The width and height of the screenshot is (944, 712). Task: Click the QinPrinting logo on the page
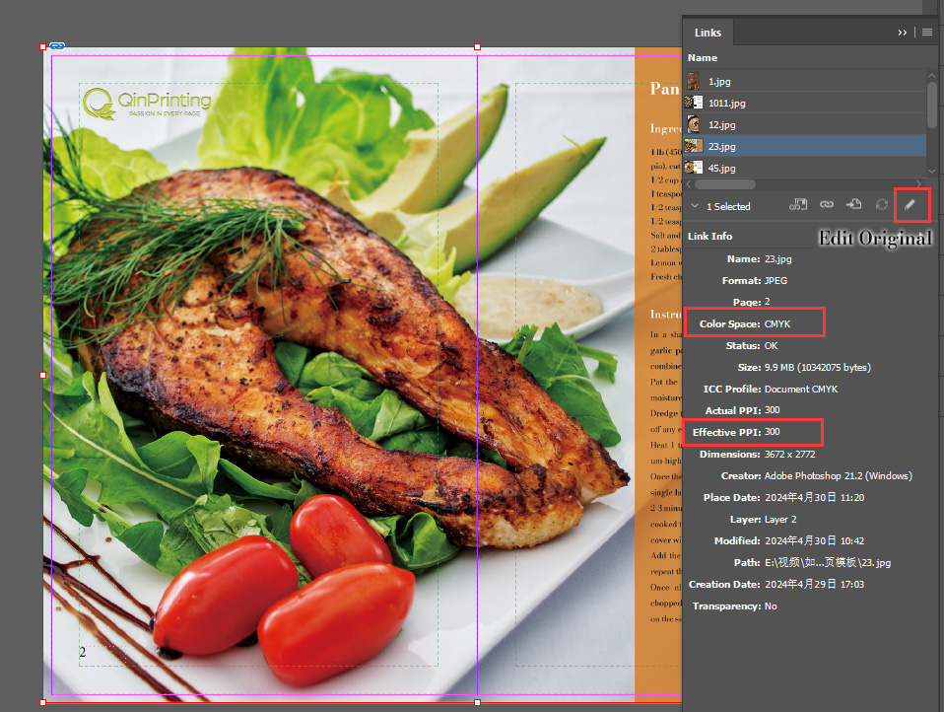147,103
